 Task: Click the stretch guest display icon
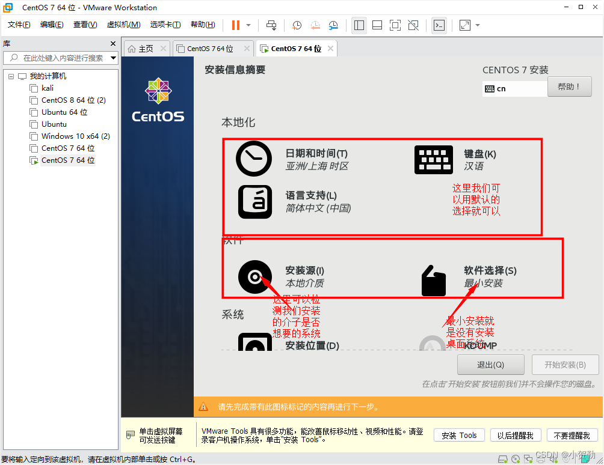[x=465, y=25]
